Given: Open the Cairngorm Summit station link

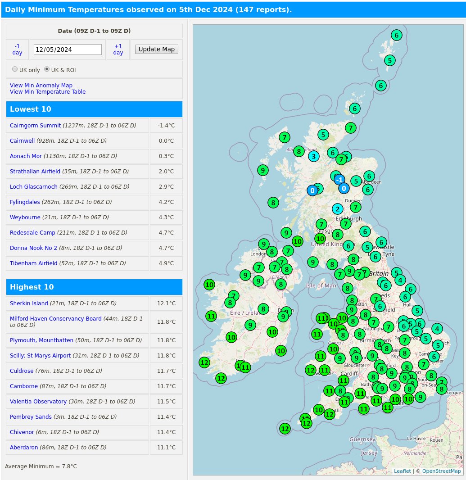Looking at the screenshot, I should pos(35,126).
